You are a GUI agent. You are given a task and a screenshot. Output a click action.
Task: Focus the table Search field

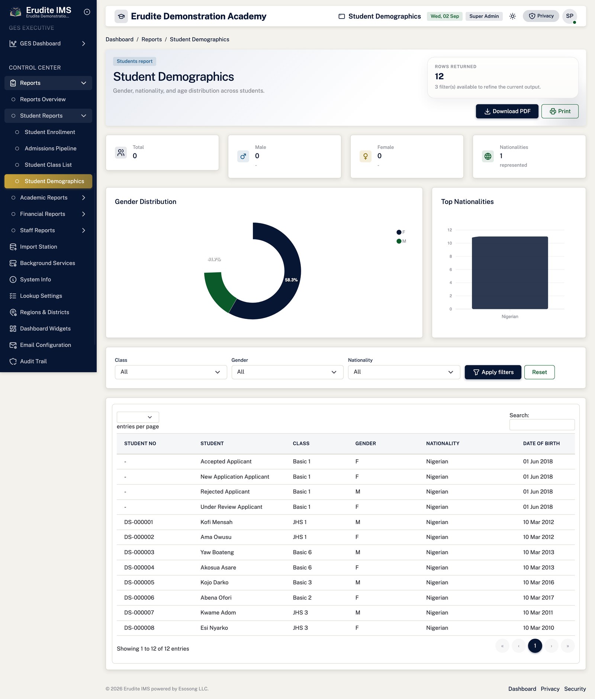point(542,425)
